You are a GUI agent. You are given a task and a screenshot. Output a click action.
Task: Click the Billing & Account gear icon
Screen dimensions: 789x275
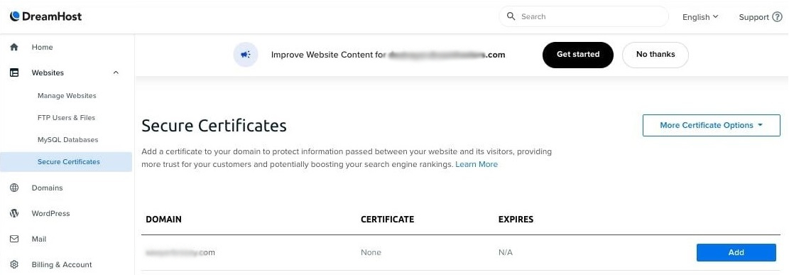coord(14,264)
